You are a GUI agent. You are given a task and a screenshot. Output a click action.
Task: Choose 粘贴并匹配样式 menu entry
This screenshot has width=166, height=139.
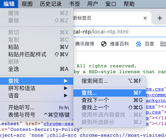tap(37, 54)
